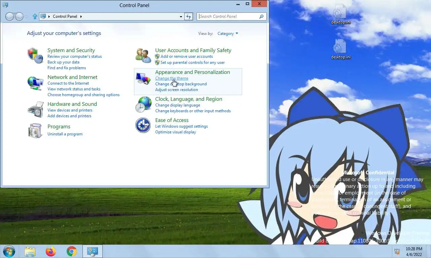Click the taskbar clock and date
The width and height of the screenshot is (431, 258).
click(x=414, y=252)
